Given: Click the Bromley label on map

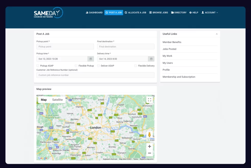Looking at the screenshot, I should 112,147.
